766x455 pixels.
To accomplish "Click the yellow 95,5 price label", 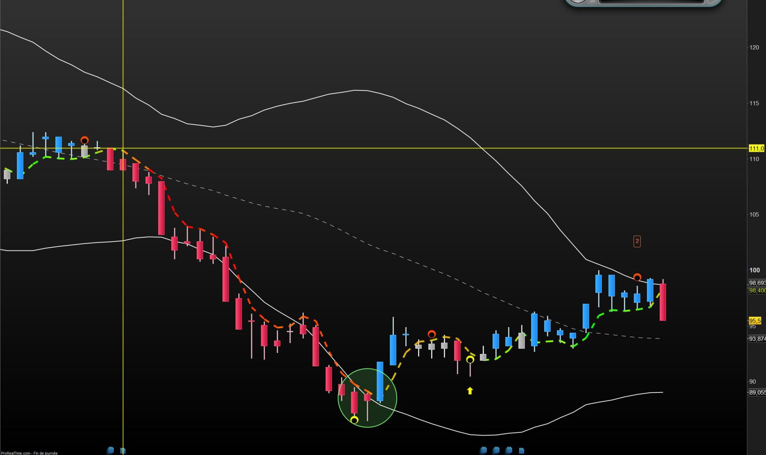I will tap(754, 321).
